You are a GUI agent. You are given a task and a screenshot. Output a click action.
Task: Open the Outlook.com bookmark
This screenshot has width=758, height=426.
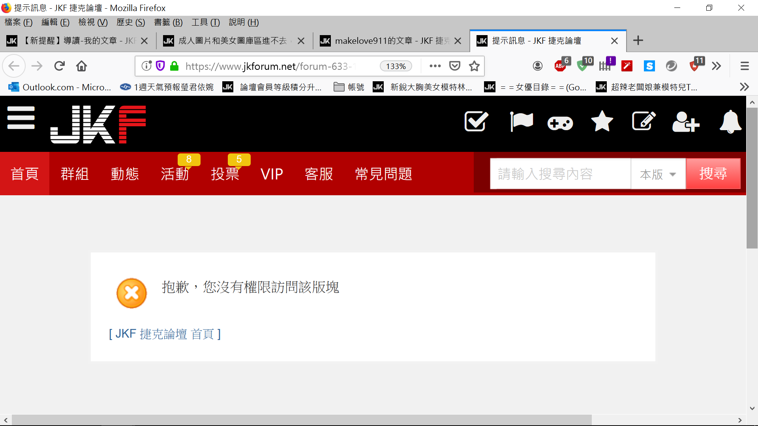pos(59,87)
